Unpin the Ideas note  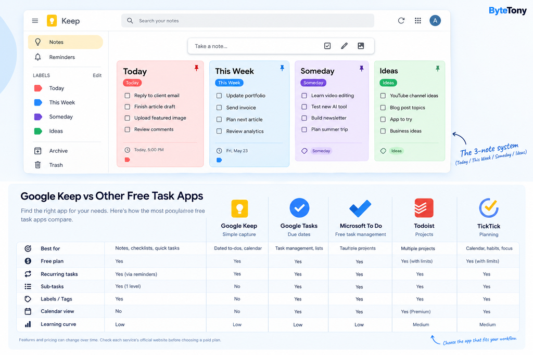pyautogui.click(x=437, y=68)
